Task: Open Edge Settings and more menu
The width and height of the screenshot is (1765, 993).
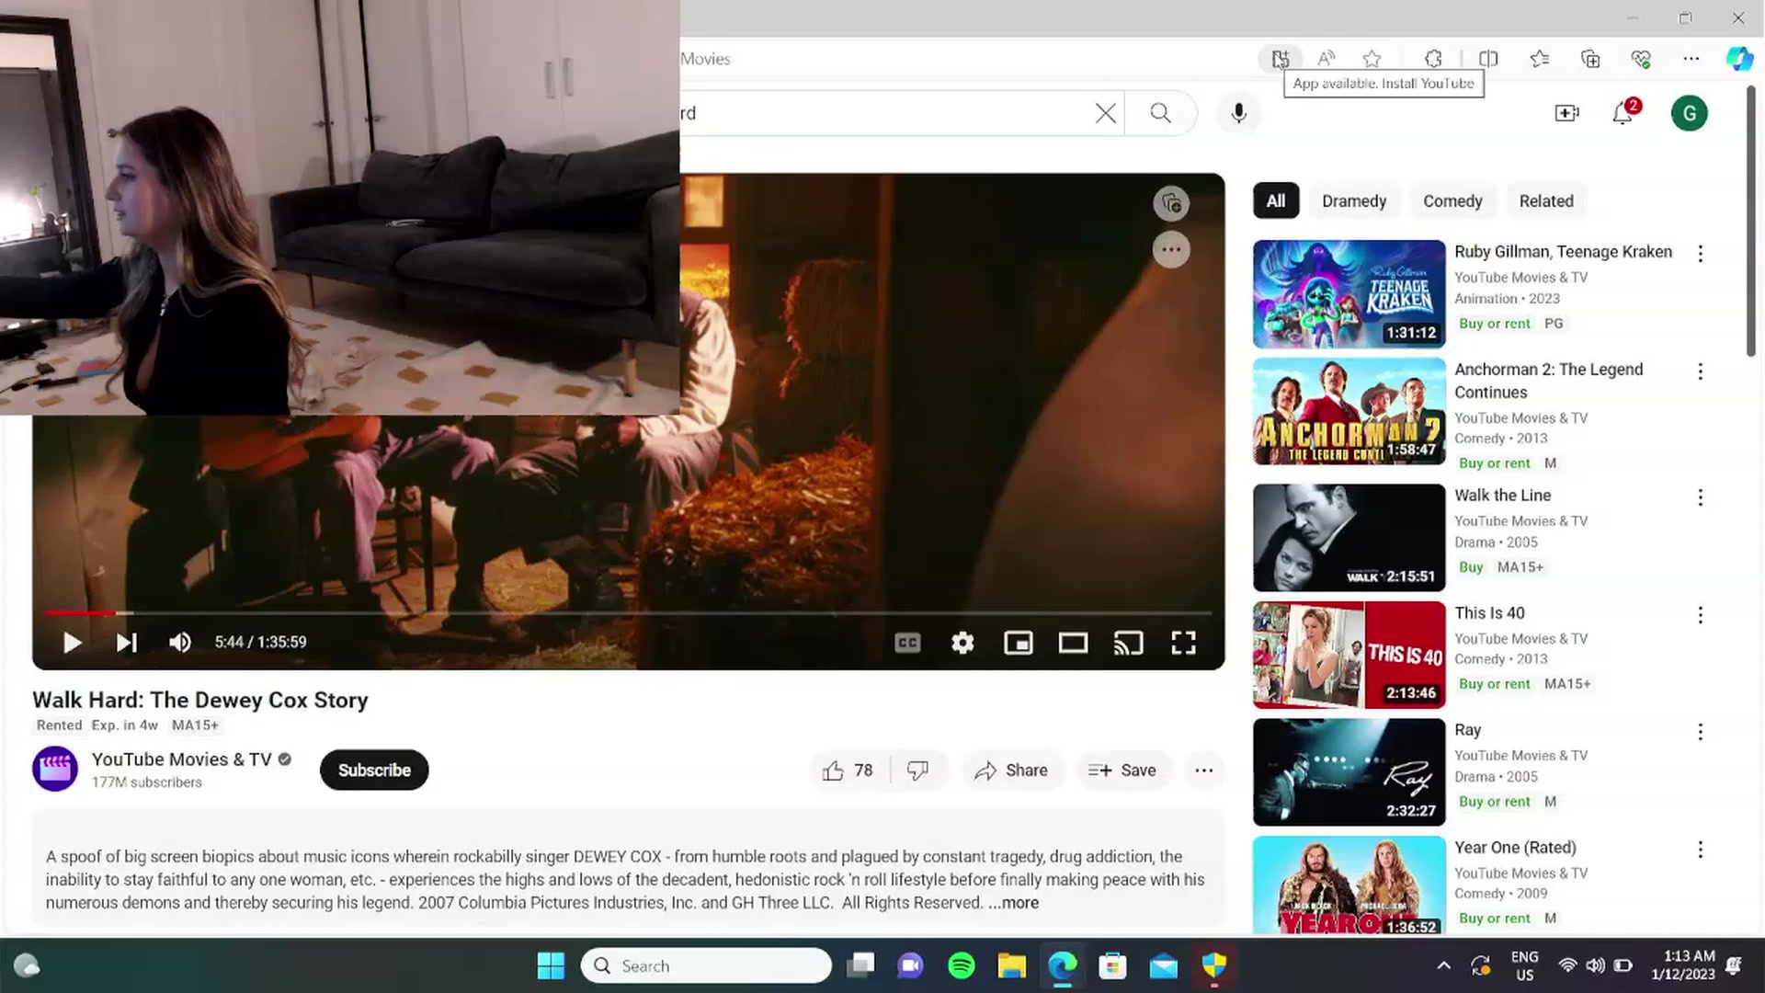Action: pyautogui.click(x=1691, y=59)
